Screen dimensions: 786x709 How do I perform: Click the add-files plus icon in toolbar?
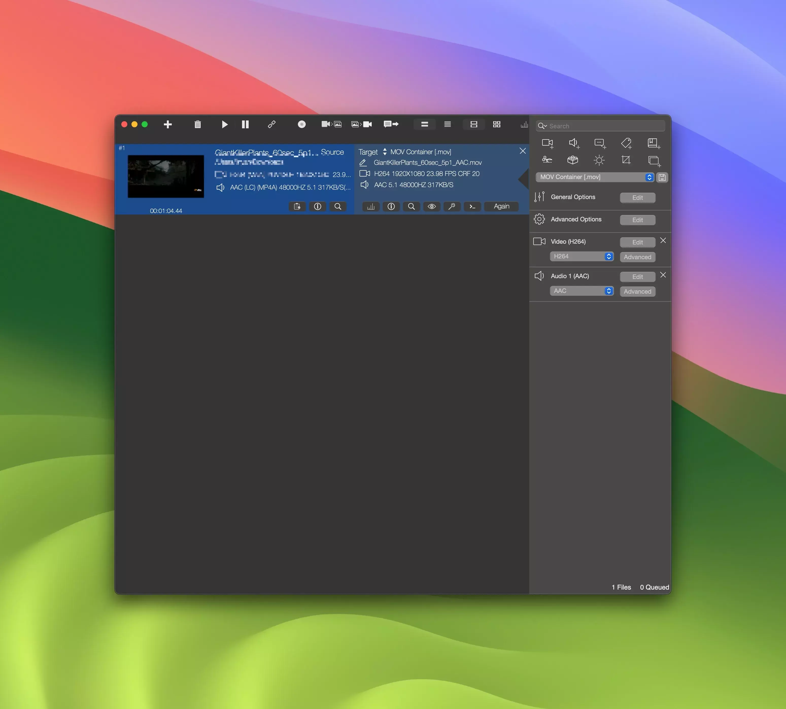(167, 124)
